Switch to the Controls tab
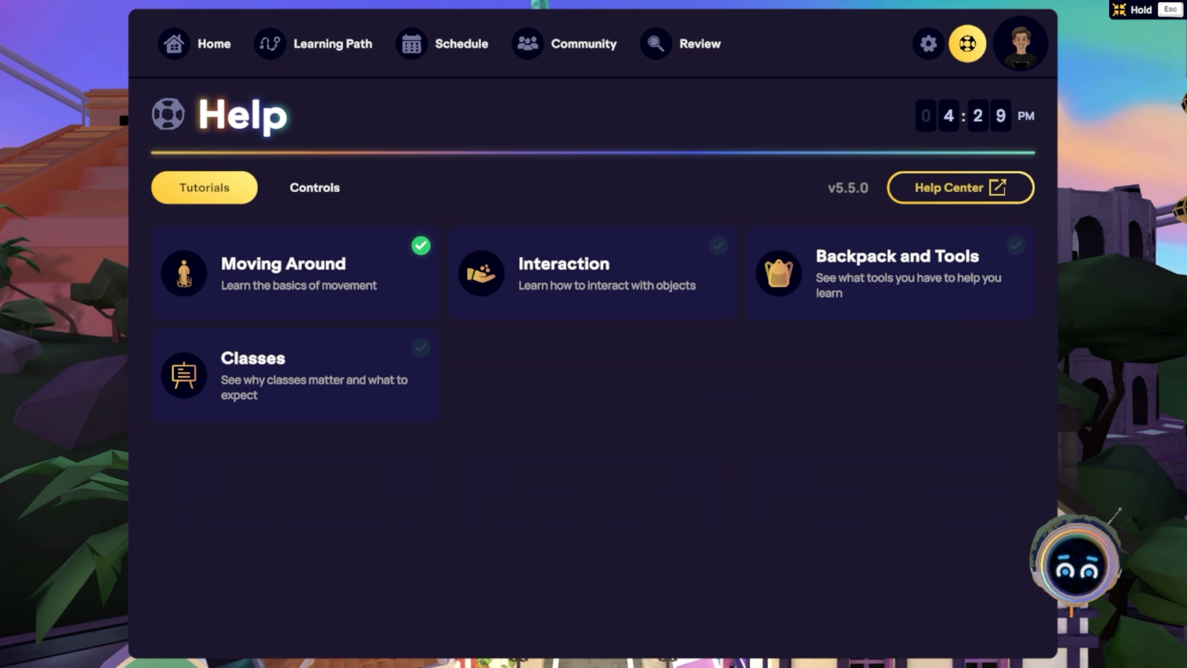 [x=315, y=188]
